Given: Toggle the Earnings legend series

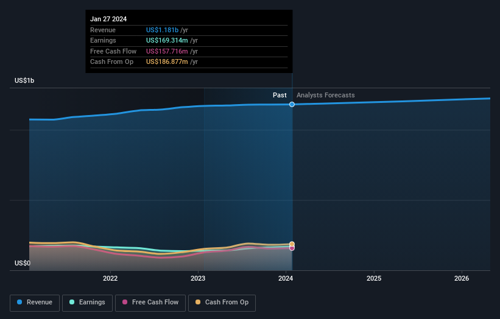Looking at the screenshot, I should (87, 303).
